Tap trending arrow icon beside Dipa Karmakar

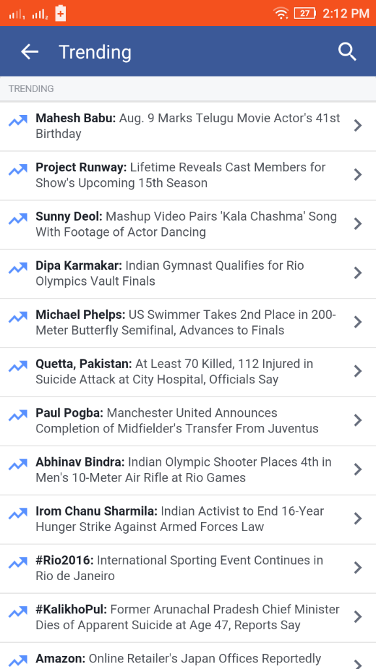click(18, 268)
